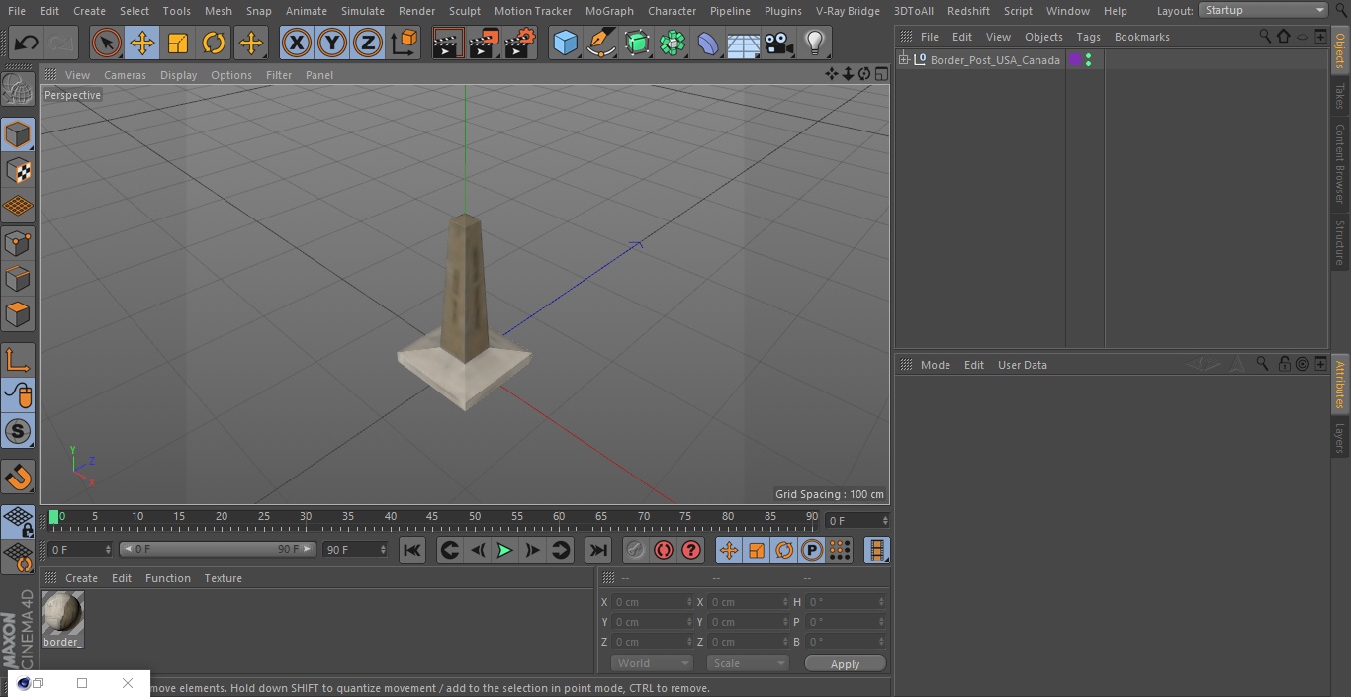Open the MoGraph menu

(609, 10)
